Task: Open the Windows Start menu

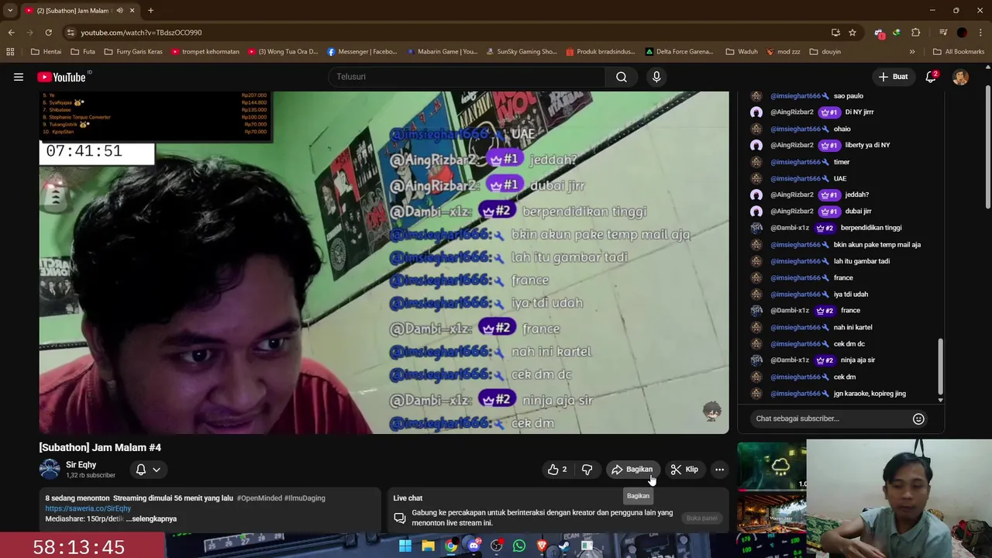Action: tap(405, 546)
